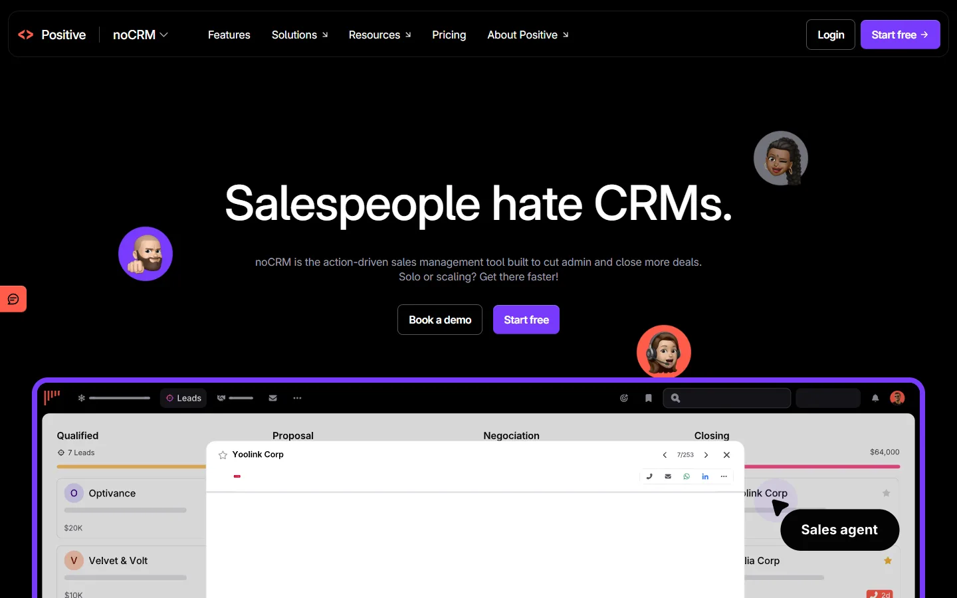Click the handshake icon in the app bar

click(x=221, y=398)
